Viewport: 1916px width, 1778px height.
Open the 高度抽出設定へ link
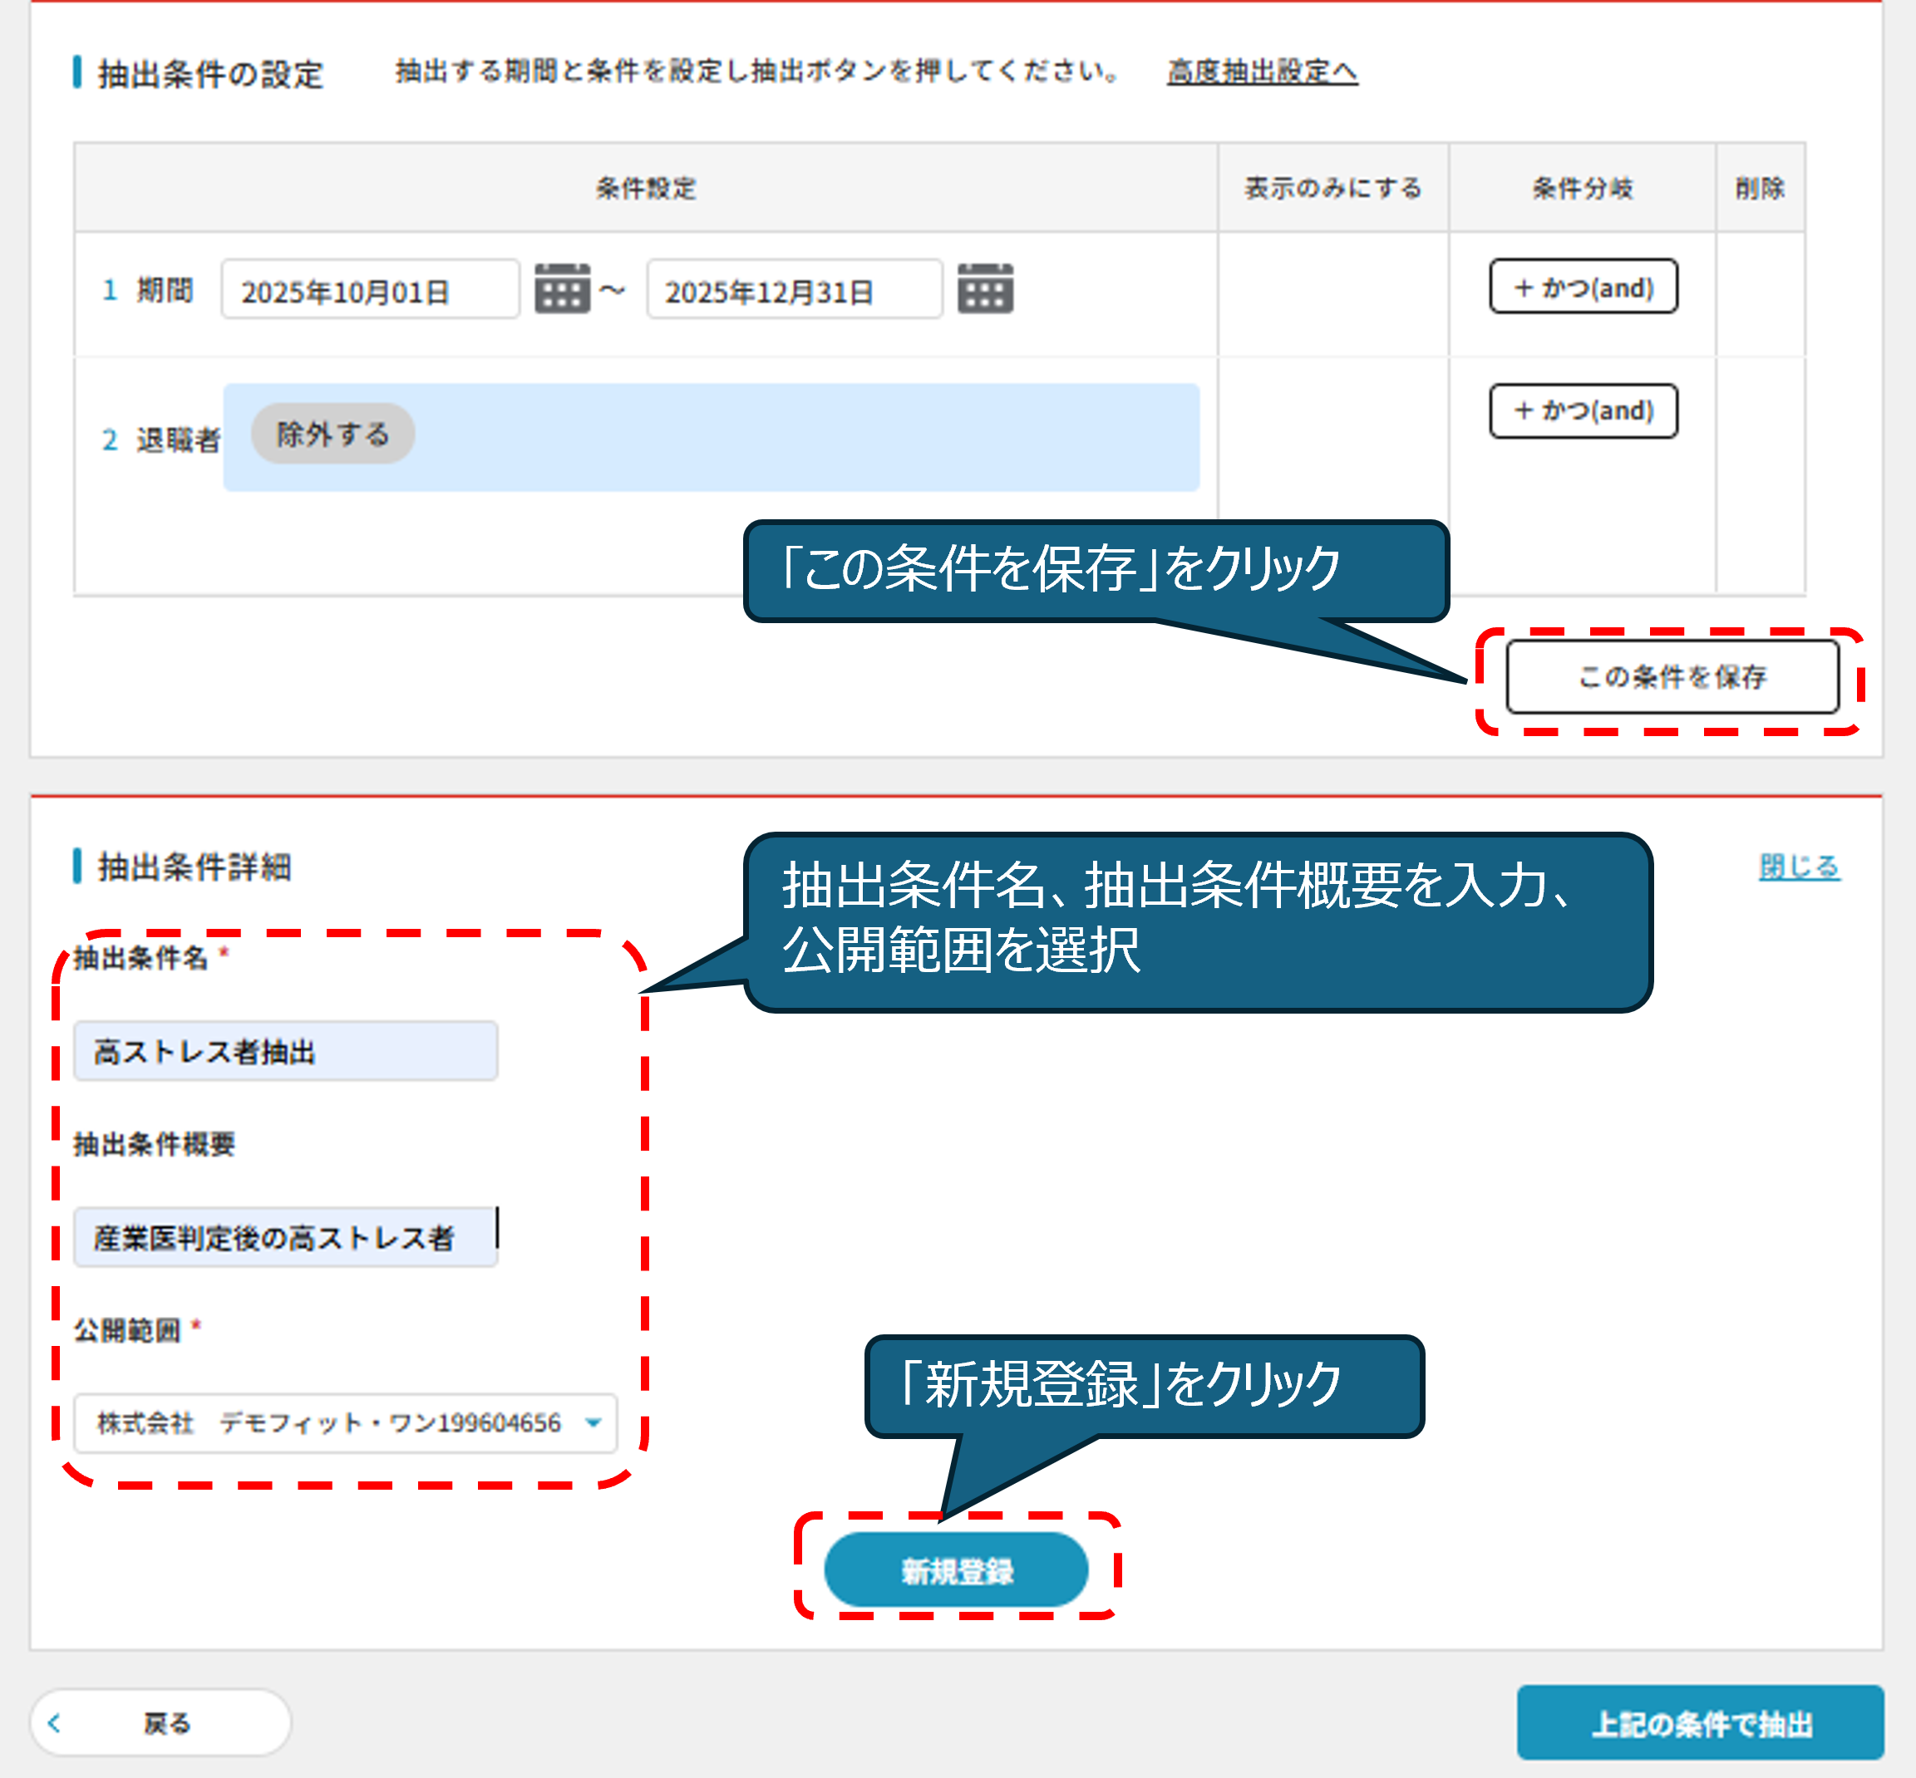coord(1262,71)
